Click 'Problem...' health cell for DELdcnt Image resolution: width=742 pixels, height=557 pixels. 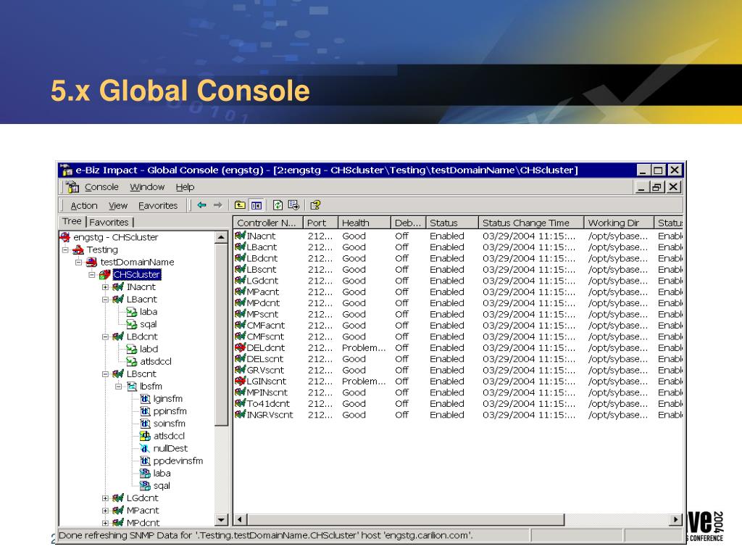click(364, 347)
